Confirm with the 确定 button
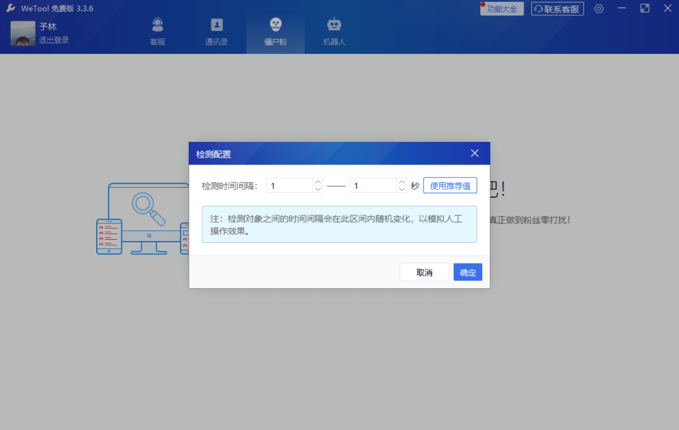Viewport: 679px width, 430px height. pos(468,272)
